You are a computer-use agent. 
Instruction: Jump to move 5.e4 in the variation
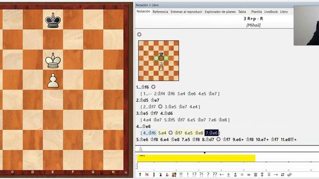(x=162, y=133)
